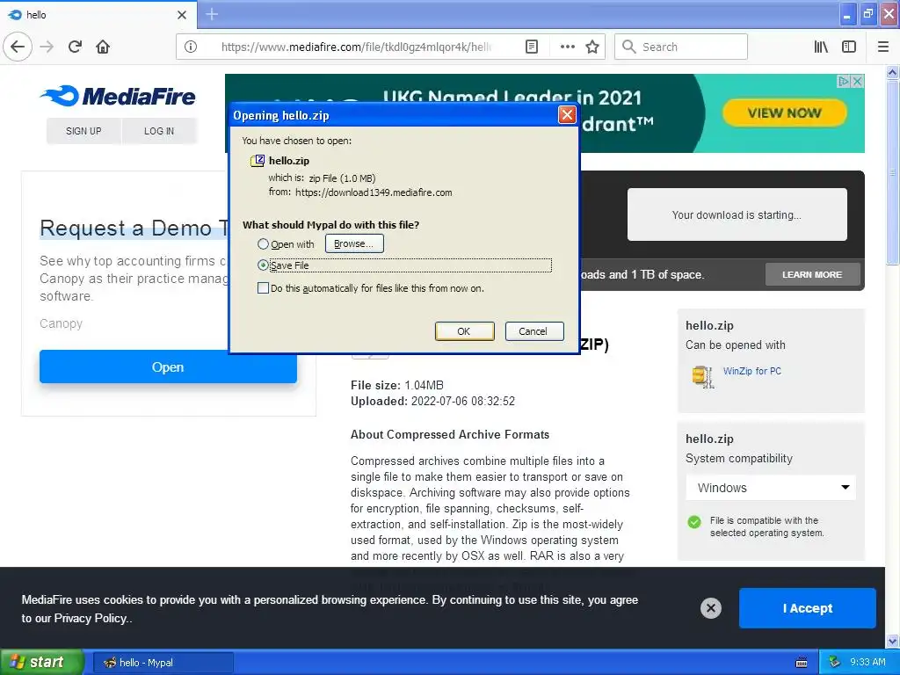Click the Request a Demo heading
The height and width of the screenshot is (675, 900).
coord(134,229)
